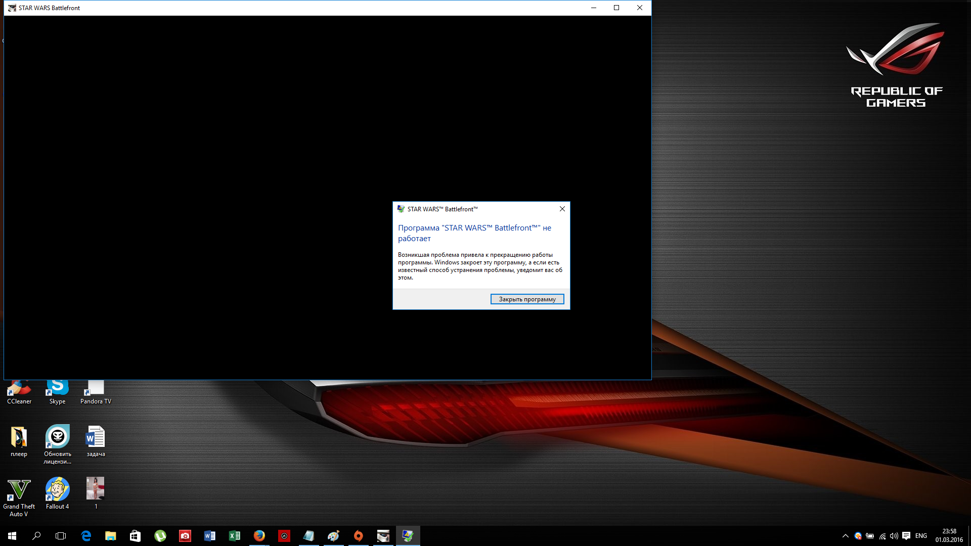Select the задача Word document icon
Screen dimensions: 971x546
point(96,441)
